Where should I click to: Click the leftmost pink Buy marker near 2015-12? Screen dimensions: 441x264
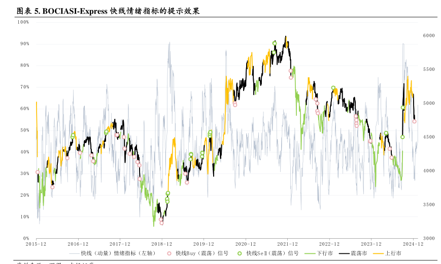pos(38,172)
